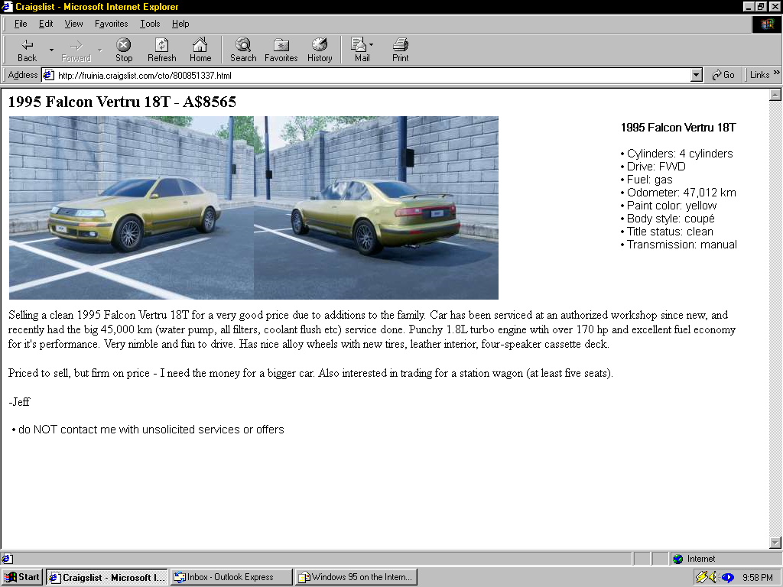Screen dimensions: 783x587
Task: Click the status bar page icon
Action: [7, 559]
